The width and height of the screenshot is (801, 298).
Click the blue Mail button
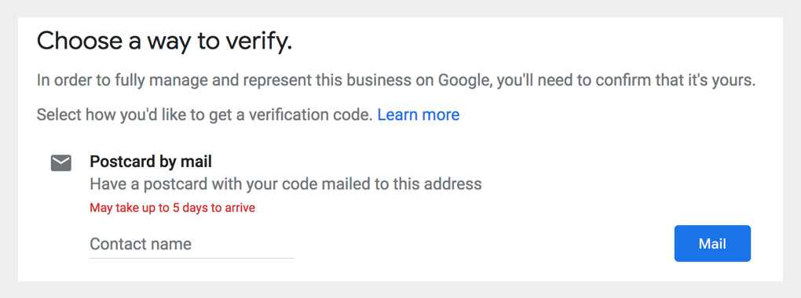[x=712, y=243]
